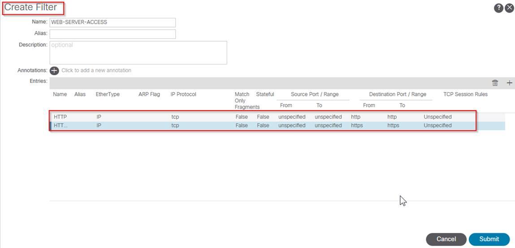The image size is (515, 248).
Task: Click Stateful False value in HTTP row
Action: tap(263, 117)
